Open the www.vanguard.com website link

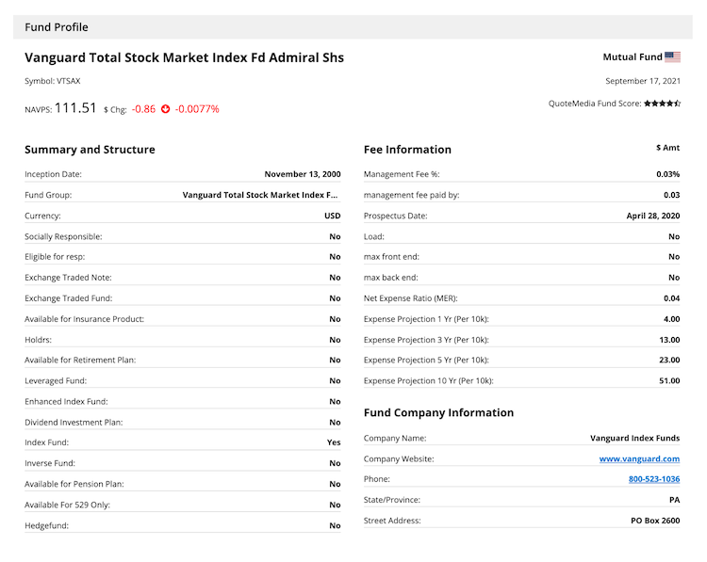coord(639,458)
